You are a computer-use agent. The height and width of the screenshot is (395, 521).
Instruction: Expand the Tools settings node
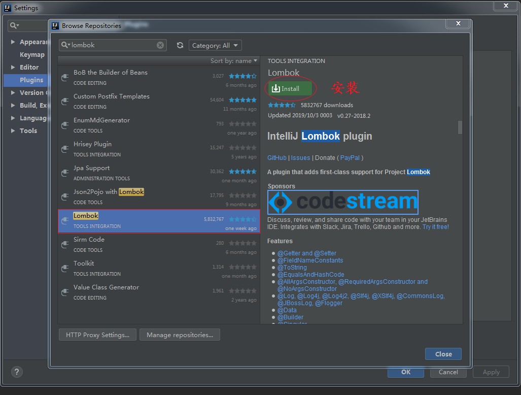point(13,130)
